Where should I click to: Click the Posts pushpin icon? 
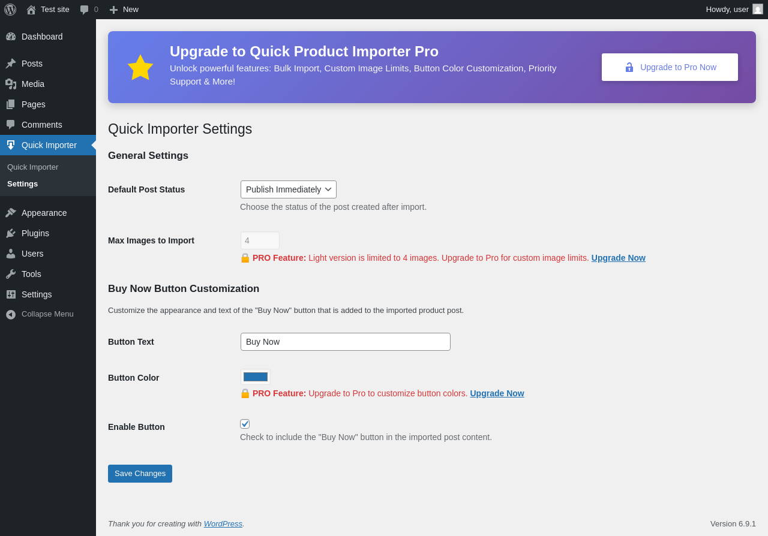point(11,64)
